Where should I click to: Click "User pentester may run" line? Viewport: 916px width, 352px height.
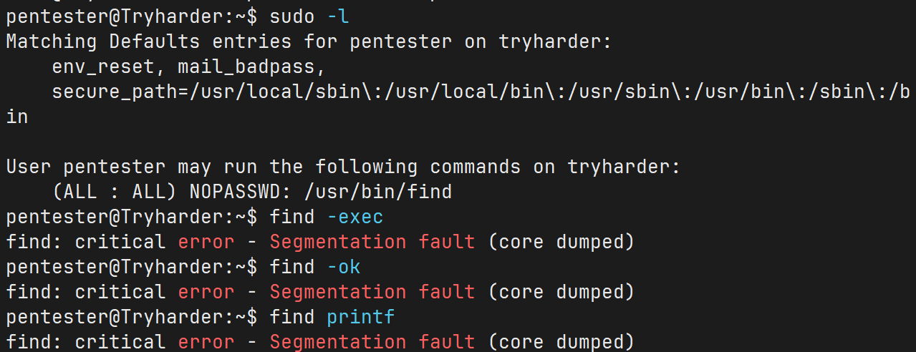coord(132,167)
